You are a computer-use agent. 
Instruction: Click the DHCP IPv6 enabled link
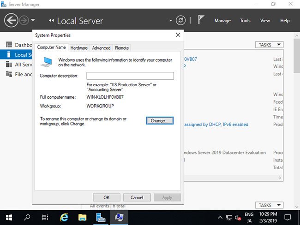(216, 124)
